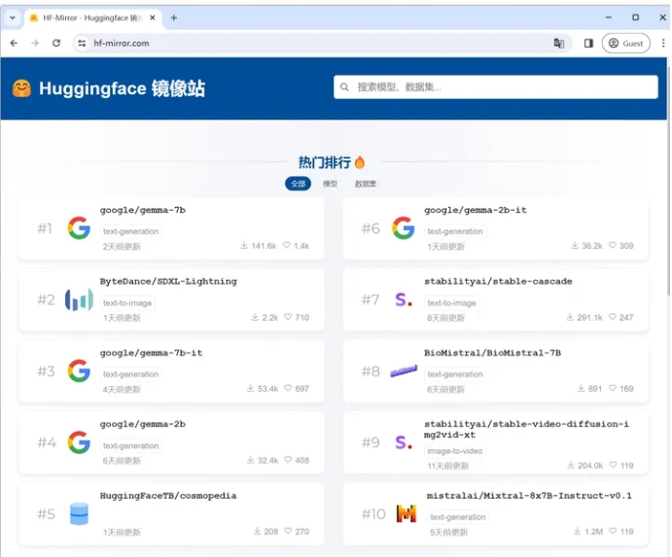Click the Mistral logo on #10 card
Image resolution: width=672 pixels, height=557 pixels.
click(x=406, y=513)
